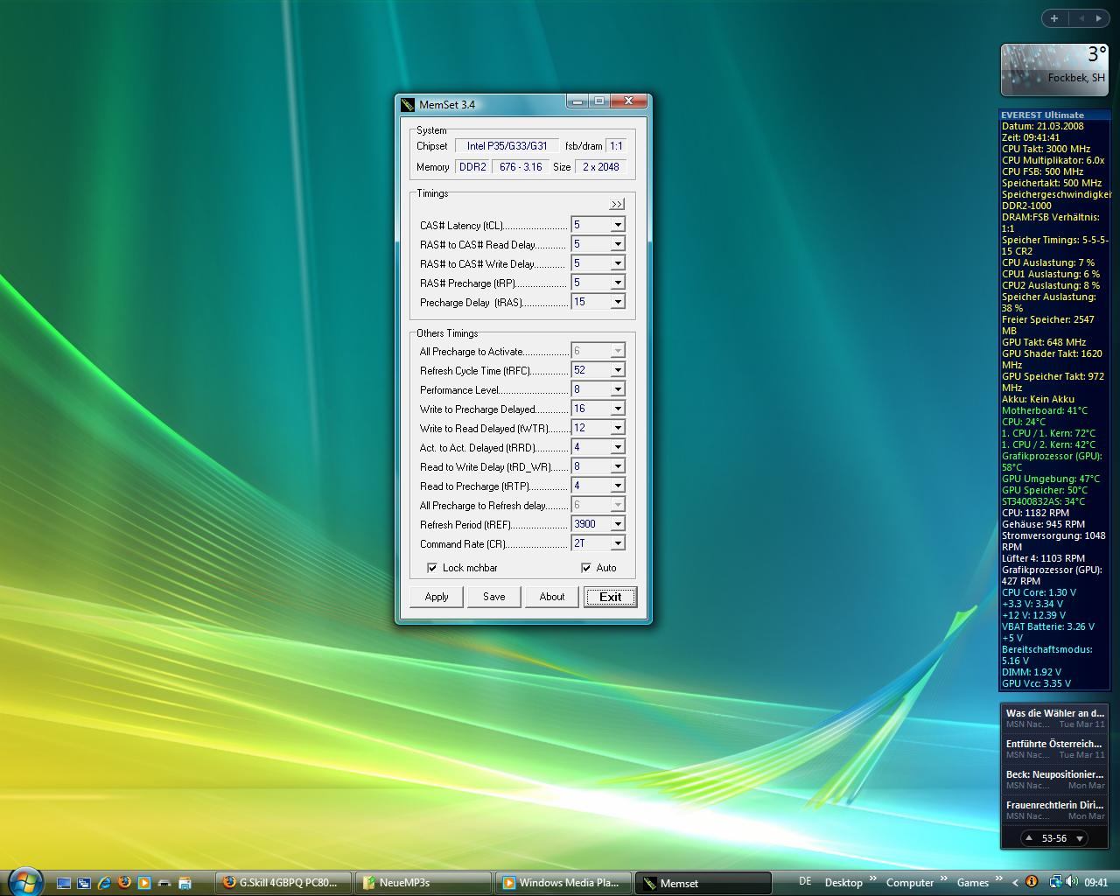Image resolution: width=1120 pixels, height=896 pixels.
Task: Open Read to Write Delay (tRD_WR) dropdown
Action: pos(618,466)
